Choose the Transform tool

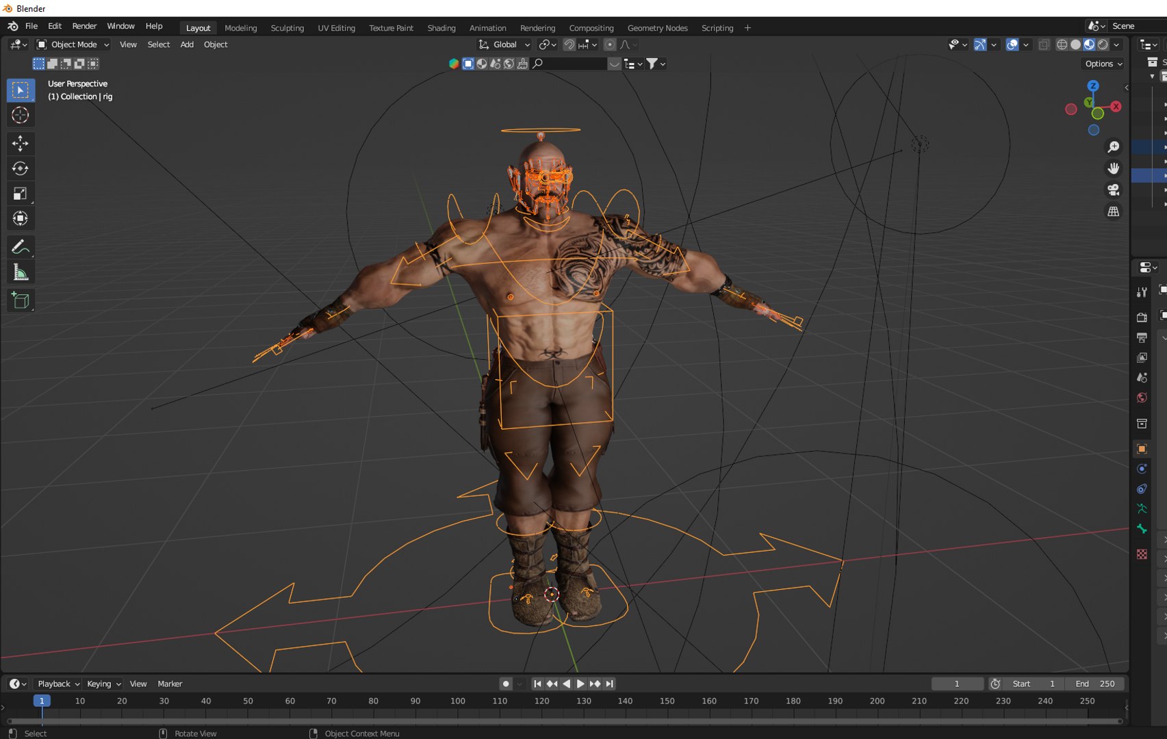pyautogui.click(x=20, y=219)
